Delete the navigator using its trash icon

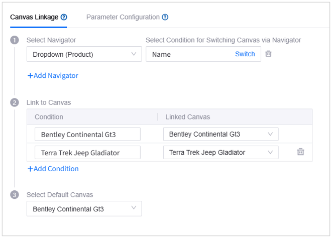[268, 54]
